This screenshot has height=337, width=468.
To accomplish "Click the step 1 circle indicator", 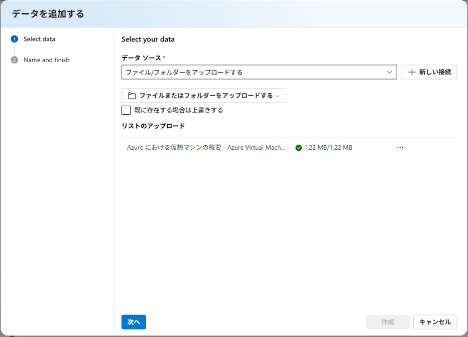I will pos(15,39).
